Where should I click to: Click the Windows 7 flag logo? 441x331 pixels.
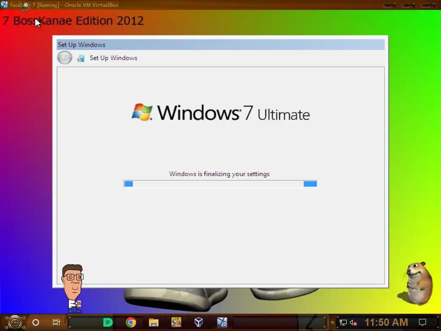click(142, 112)
